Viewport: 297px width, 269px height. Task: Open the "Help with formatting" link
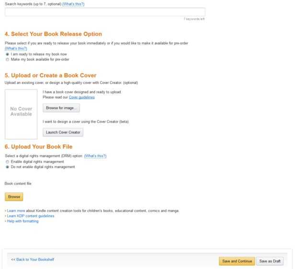[x=23, y=221]
